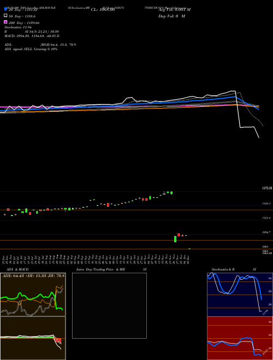Click the 'Stochastics: 11.94' readout

[x=18, y=27]
